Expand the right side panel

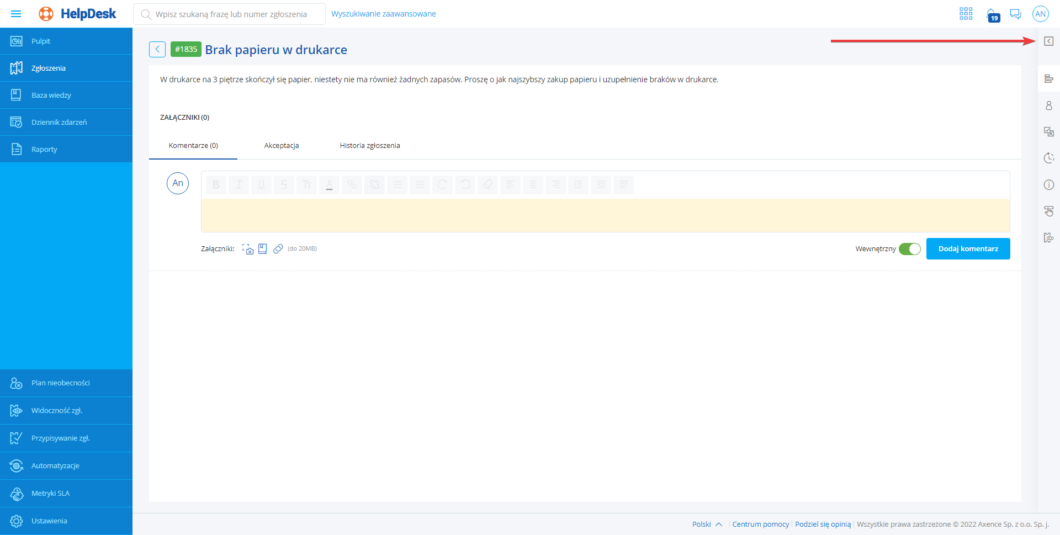[1048, 41]
